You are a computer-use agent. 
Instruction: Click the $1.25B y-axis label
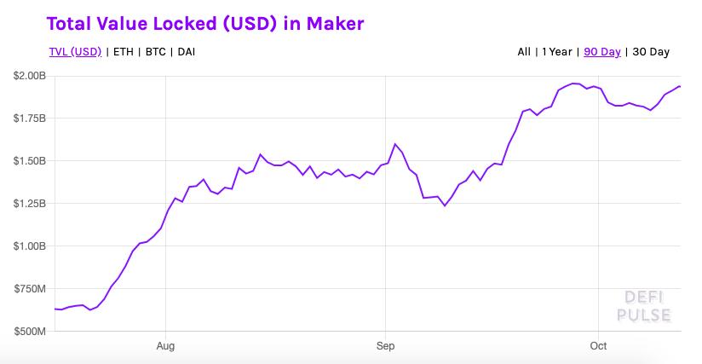click(x=30, y=204)
